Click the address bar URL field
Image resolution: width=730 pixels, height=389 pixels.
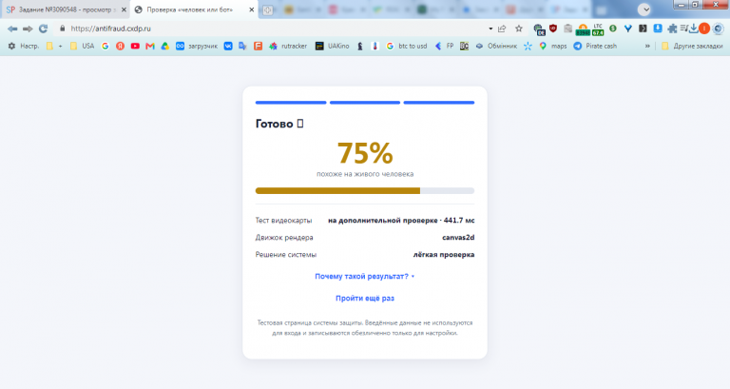pos(275,29)
